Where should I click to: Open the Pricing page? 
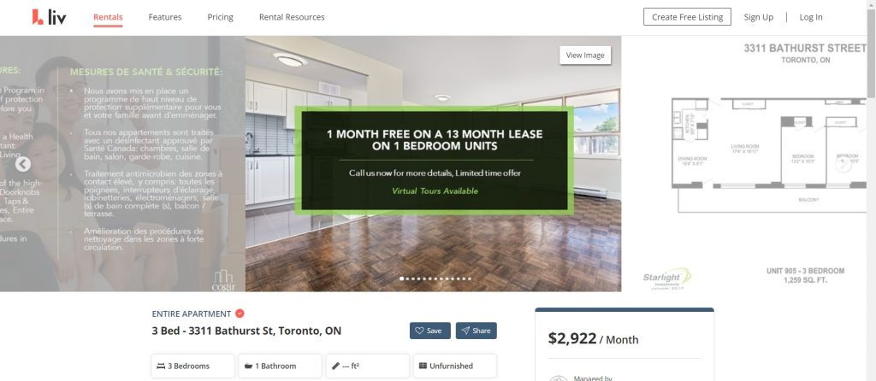(220, 17)
